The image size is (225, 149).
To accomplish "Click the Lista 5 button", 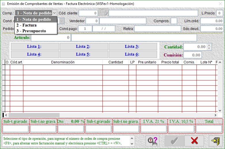I will tap(84, 54).
